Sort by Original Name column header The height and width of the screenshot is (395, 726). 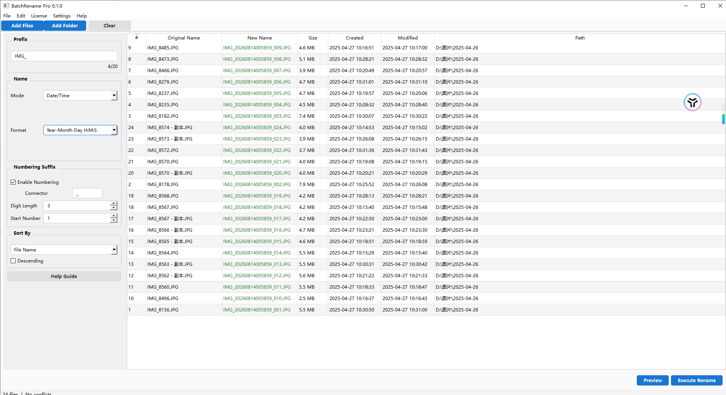click(x=184, y=38)
